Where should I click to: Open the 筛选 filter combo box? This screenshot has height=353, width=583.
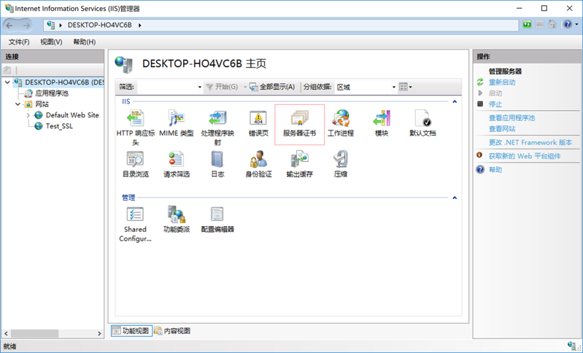tap(169, 87)
